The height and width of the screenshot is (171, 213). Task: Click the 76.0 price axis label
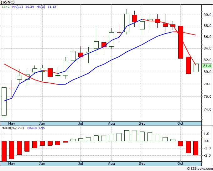(x=207, y=96)
